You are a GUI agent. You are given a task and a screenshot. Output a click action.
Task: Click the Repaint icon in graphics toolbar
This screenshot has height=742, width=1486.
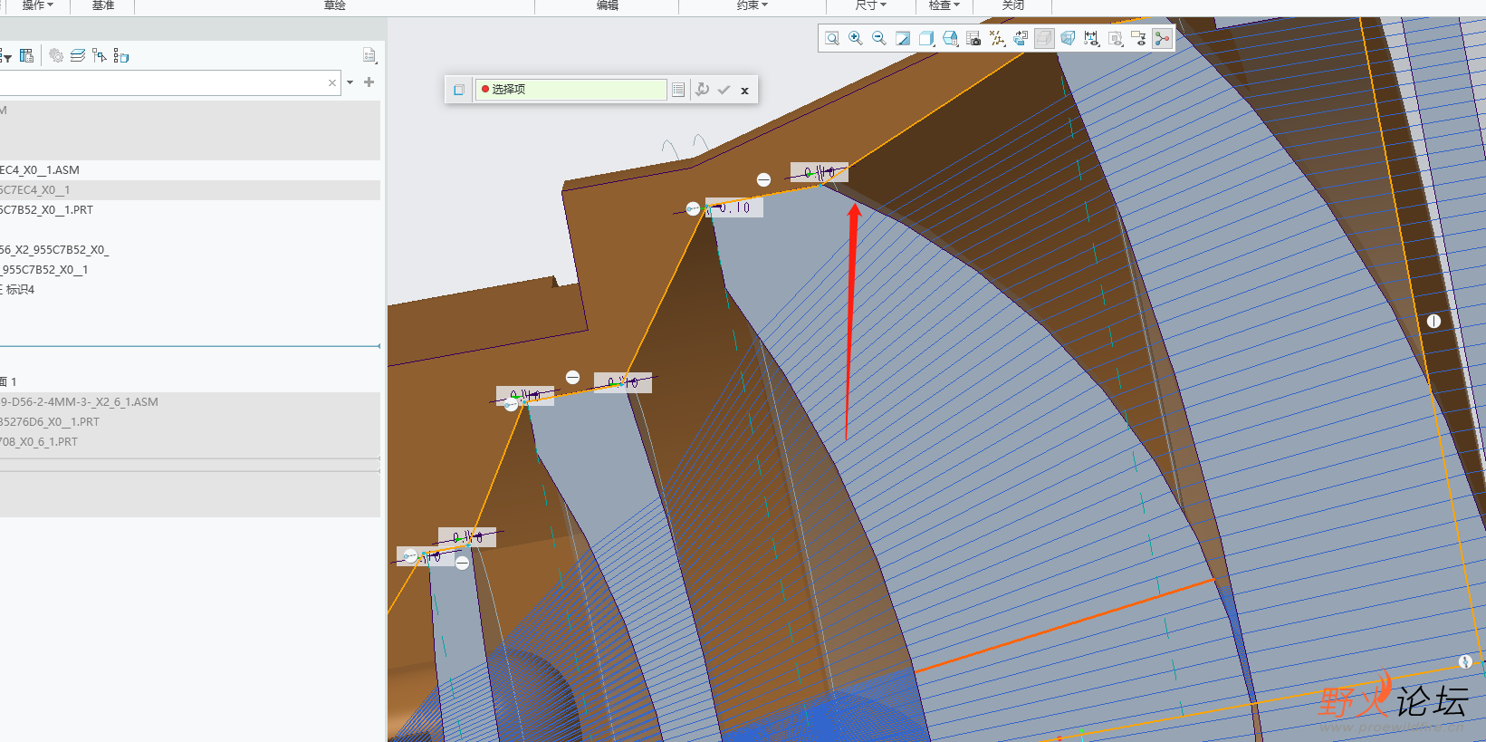pyautogui.click(x=903, y=38)
